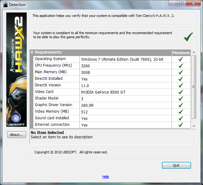Click the Copyright 2010 UBISOFT text
This screenshot has height=185, width=203.
coord(71,152)
